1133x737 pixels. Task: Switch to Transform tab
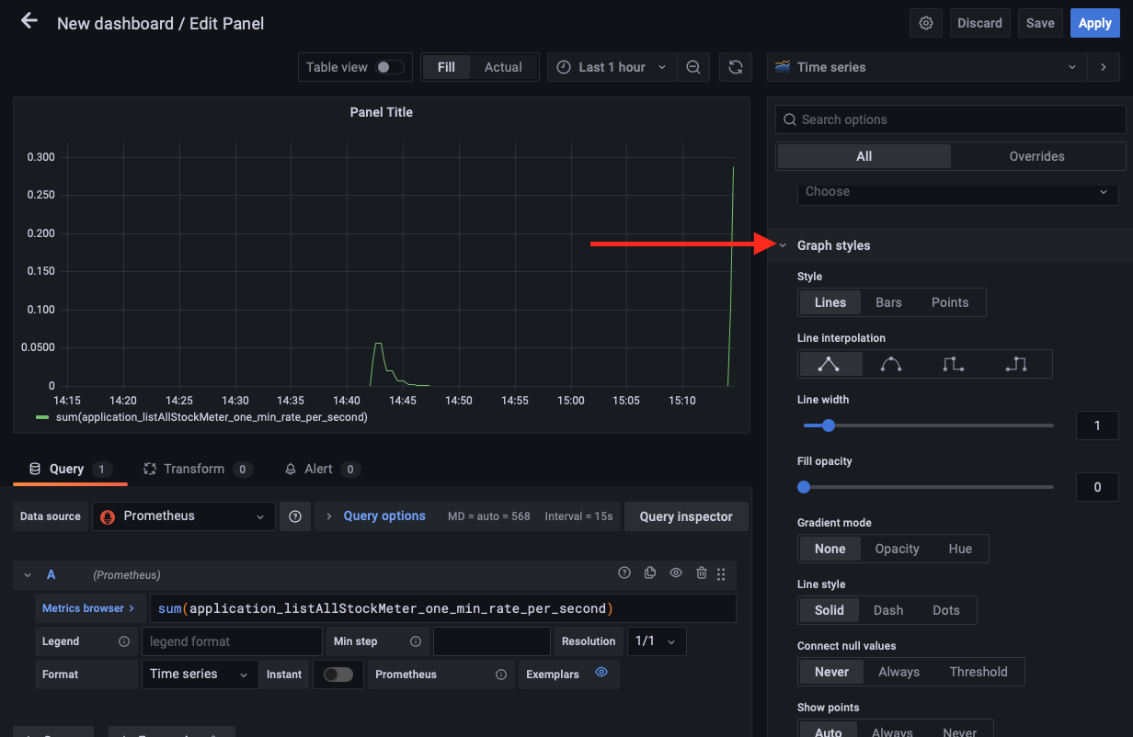point(198,469)
